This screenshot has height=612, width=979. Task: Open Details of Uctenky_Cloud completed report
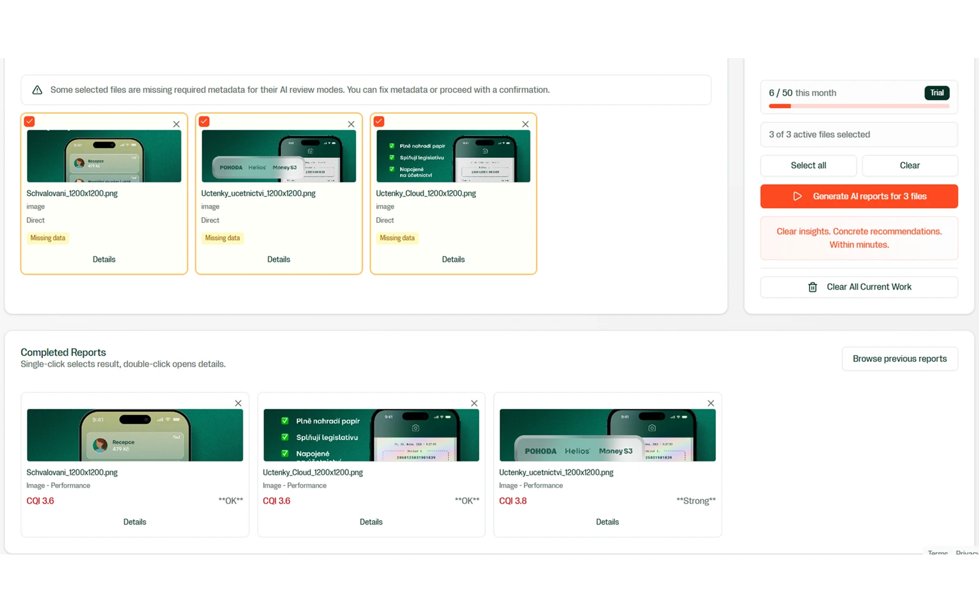click(x=371, y=522)
